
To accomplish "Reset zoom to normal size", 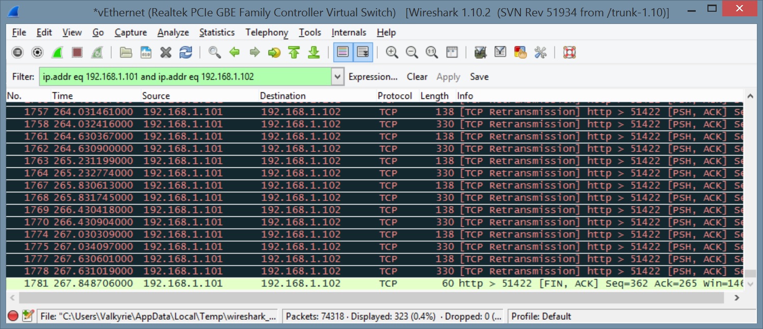I will (432, 52).
